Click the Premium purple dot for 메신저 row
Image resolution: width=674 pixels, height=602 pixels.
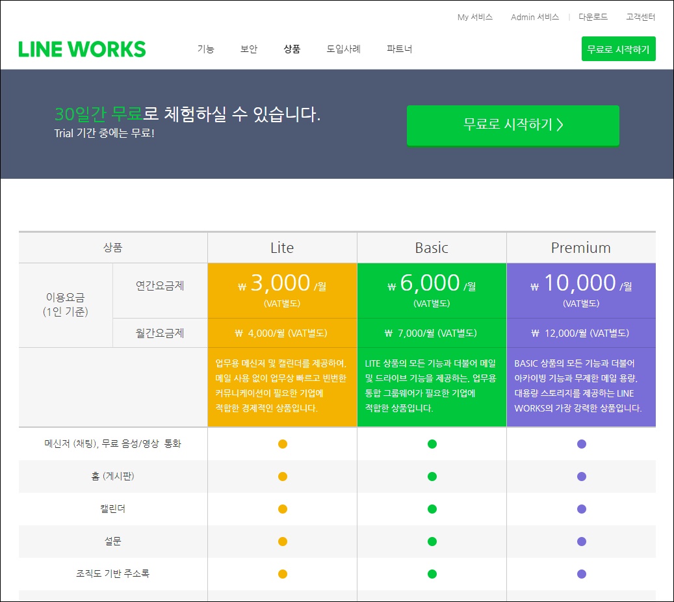(582, 444)
